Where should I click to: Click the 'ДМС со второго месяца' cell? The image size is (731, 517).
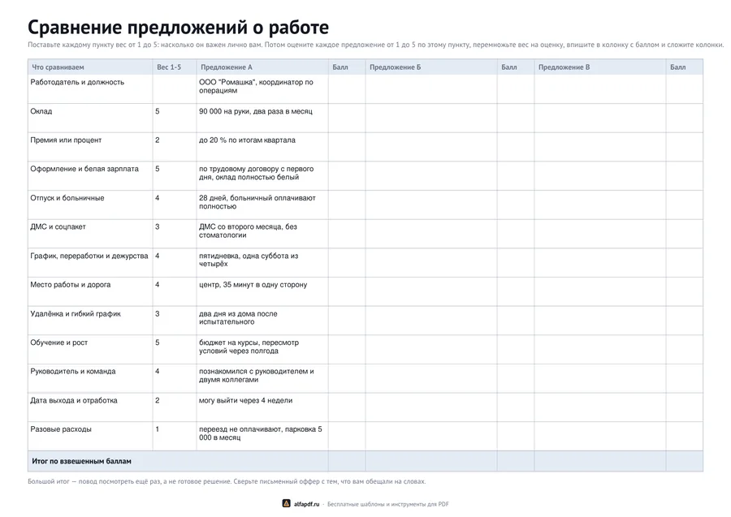tap(262, 234)
